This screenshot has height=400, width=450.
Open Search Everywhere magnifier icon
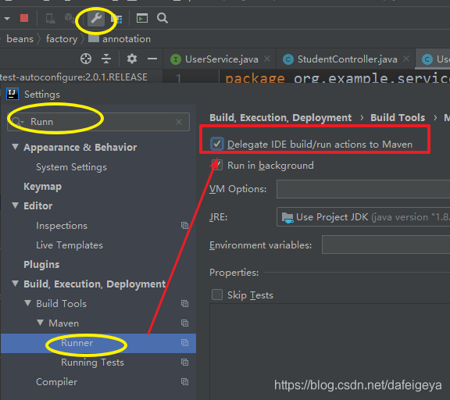(x=162, y=18)
